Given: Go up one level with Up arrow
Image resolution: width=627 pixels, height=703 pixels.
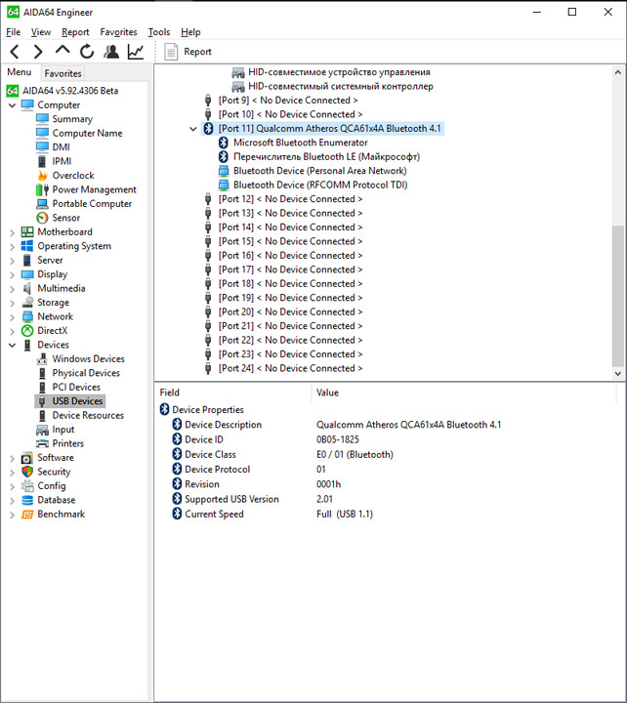Looking at the screenshot, I should pyautogui.click(x=63, y=50).
